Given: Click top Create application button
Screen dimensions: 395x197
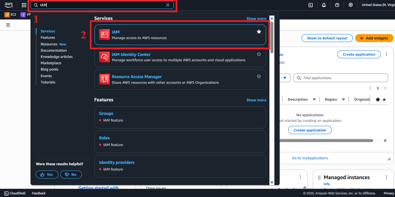Looking at the screenshot, I should [x=359, y=54].
